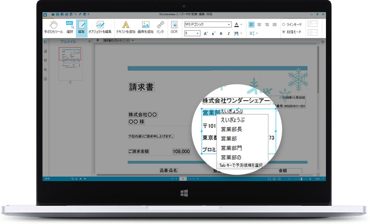Align text right
Screen dimensions: 370x224
[x=267, y=24]
